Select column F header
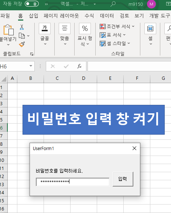This screenshot has height=213, width=171. pyautogui.click(x=137, y=78)
